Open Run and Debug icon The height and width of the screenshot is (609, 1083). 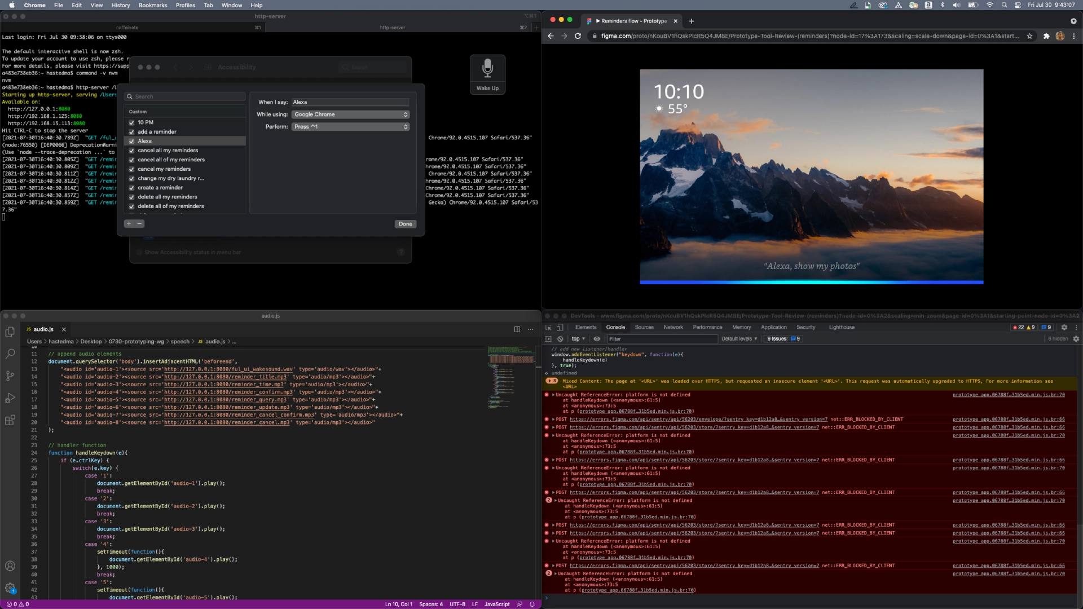10,398
